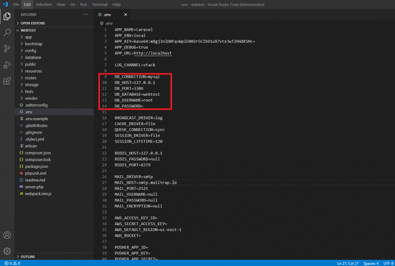Viewport: 395px width, 266px height.
Task: Open Explorer more actions ellipsis
Action: pyautogui.click(x=86, y=14)
